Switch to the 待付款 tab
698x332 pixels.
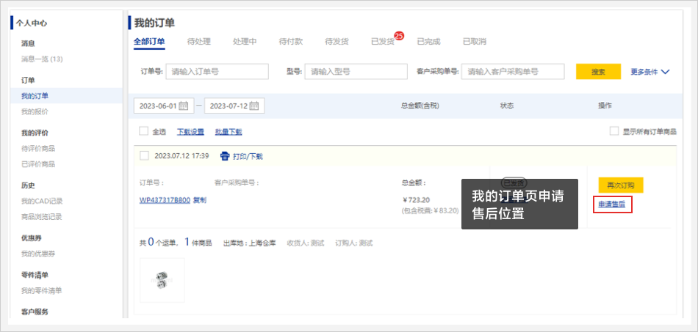point(290,41)
